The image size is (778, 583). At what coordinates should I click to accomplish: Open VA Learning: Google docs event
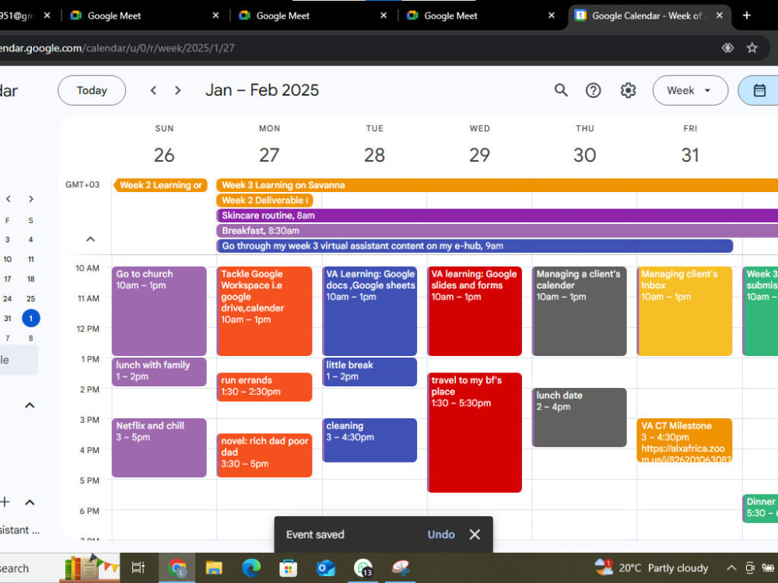(370, 311)
